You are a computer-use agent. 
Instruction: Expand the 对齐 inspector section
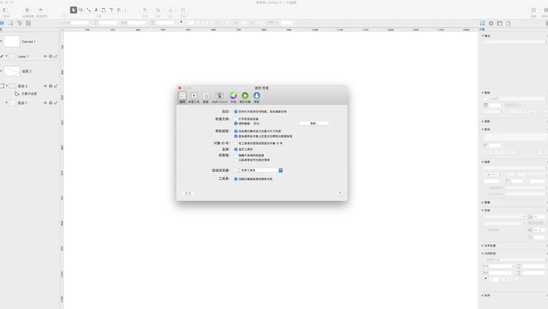tap(483, 296)
